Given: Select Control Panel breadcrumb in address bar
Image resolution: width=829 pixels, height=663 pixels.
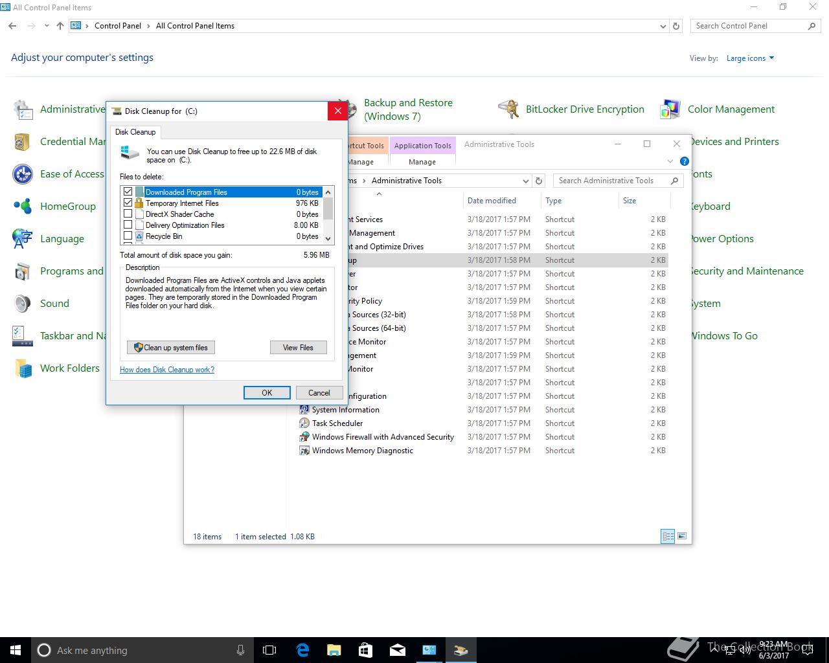Looking at the screenshot, I should tap(118, 26).
